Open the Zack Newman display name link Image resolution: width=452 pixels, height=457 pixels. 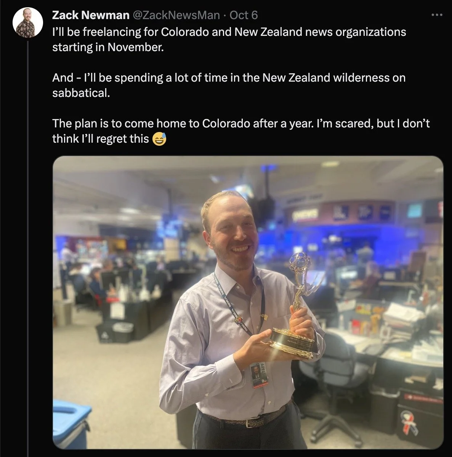coord(91,15)
